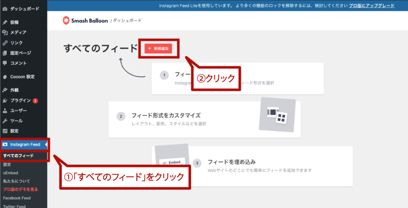Click the ダッシュボード gauge icon in sidebar
Image resolution: width=408 pixels, height=208 pixels.
(5, 9)
